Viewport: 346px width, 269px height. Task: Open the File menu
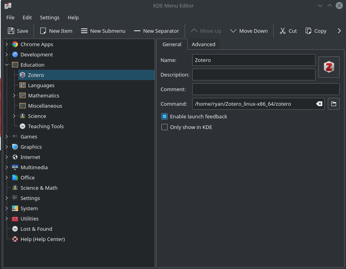click(10, 17)
